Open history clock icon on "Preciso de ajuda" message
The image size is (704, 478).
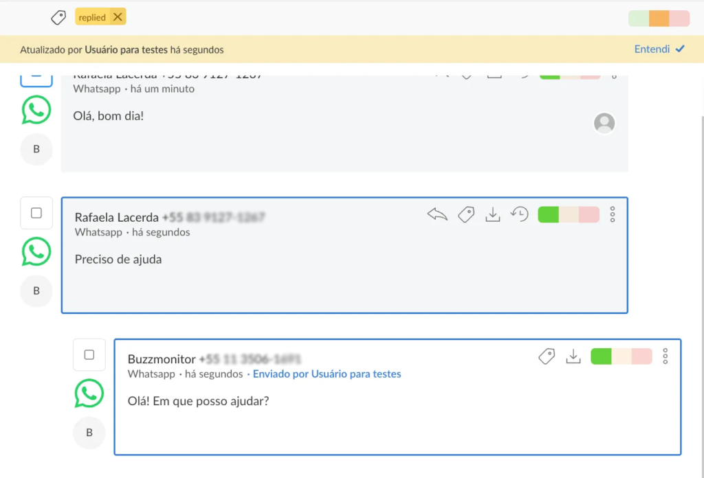[519, 215]
